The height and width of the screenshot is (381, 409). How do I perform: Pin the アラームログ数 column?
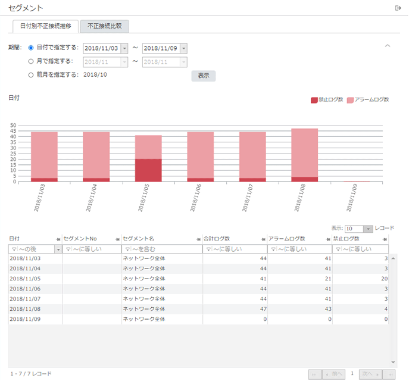click(x=329, y=239)
